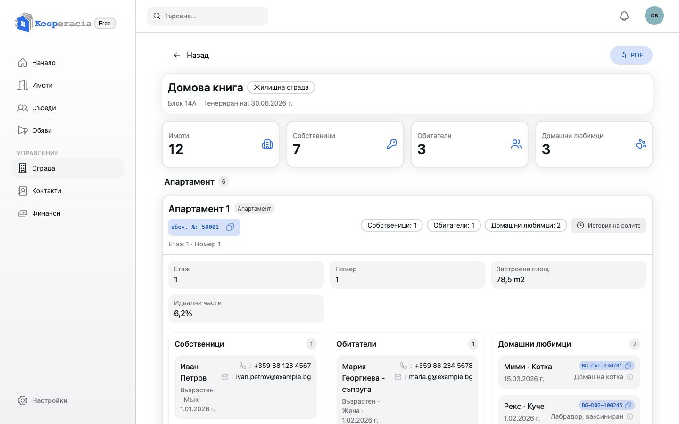Open История на ролите
The image size is (679, 424).
click(609, 225)
